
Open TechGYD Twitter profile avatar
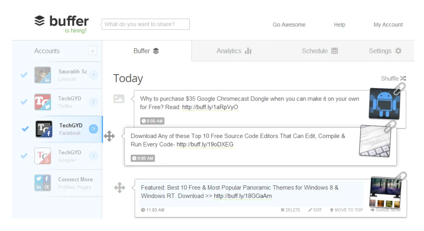coord(43,102)
